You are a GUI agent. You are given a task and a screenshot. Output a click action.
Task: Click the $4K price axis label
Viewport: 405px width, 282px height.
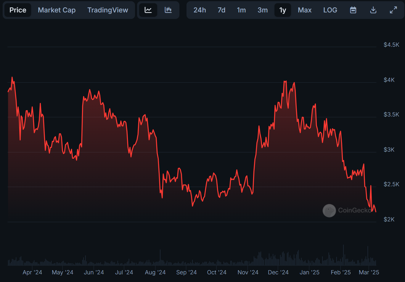(389, 80)
